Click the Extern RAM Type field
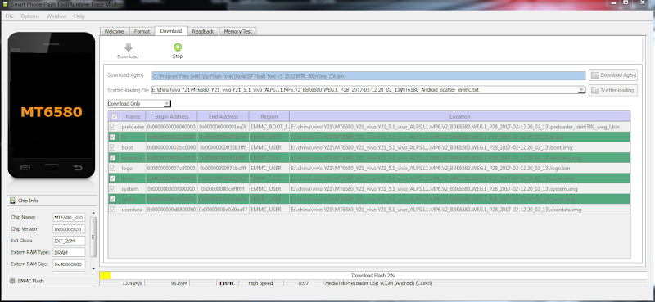Image resolution: width=655 pixels, height=302 pixels. coord(69,252)
